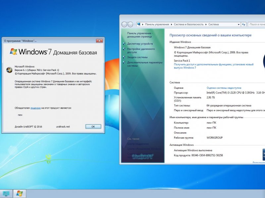The image size is (265, 198).
Task: Click OK in the About Windows dialog
Action: 93,127
